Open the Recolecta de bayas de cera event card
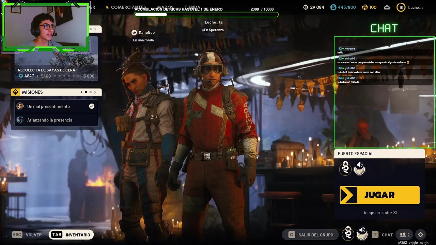 [x=56, y=59]
